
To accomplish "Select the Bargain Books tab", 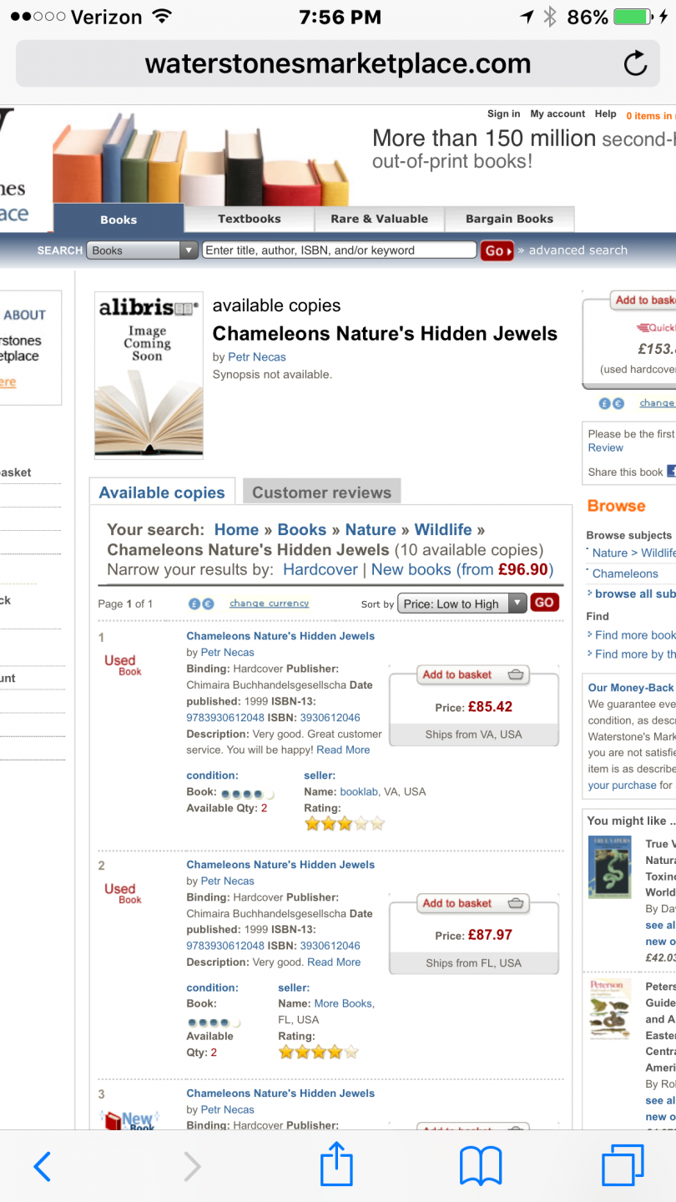I will pos(509,219).
